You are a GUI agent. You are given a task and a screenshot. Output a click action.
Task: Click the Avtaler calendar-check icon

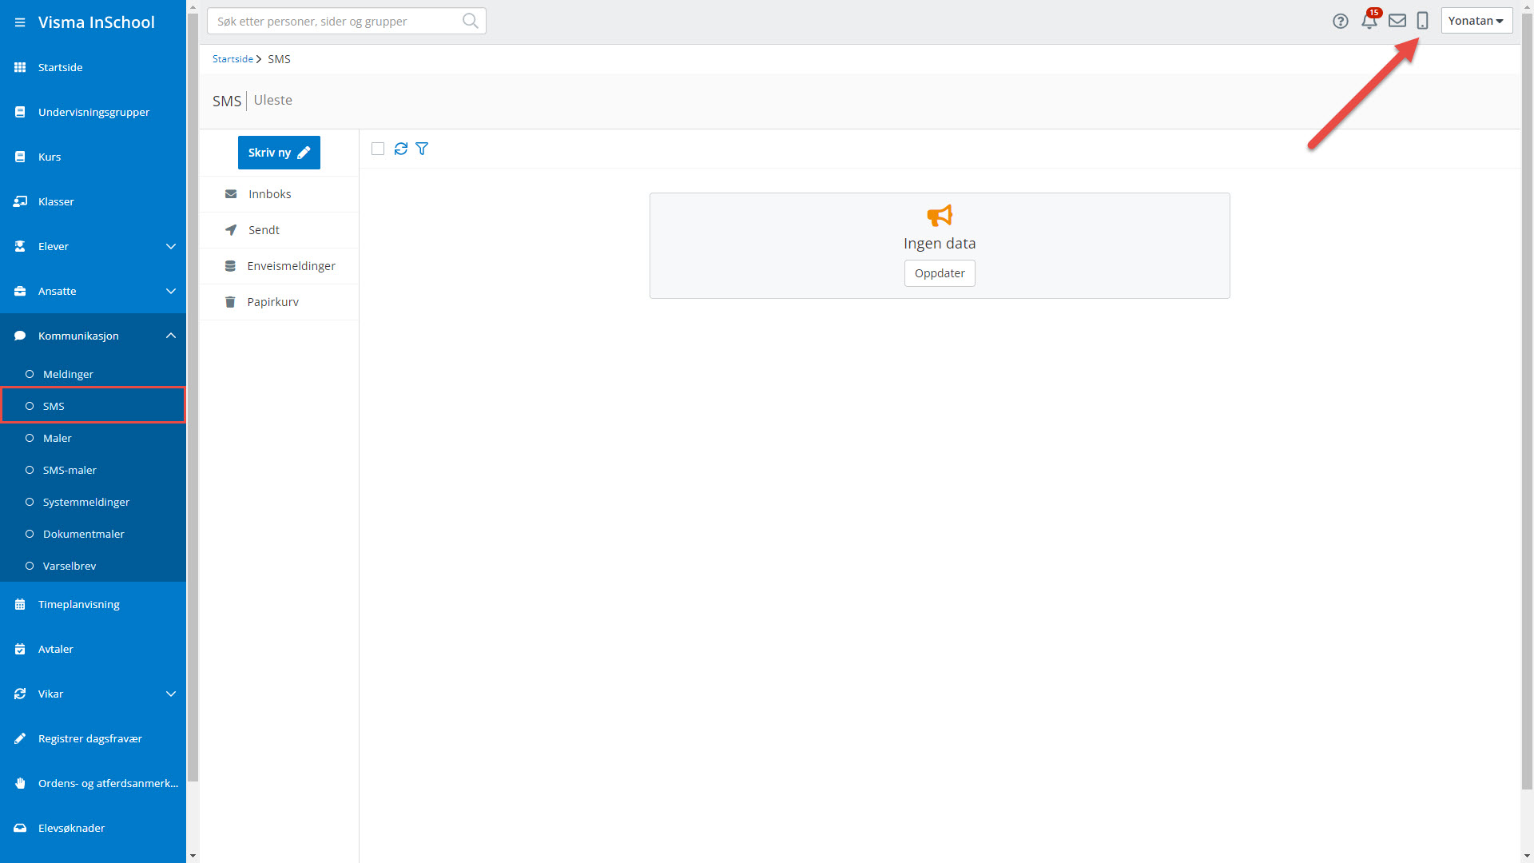pos(20,649)
